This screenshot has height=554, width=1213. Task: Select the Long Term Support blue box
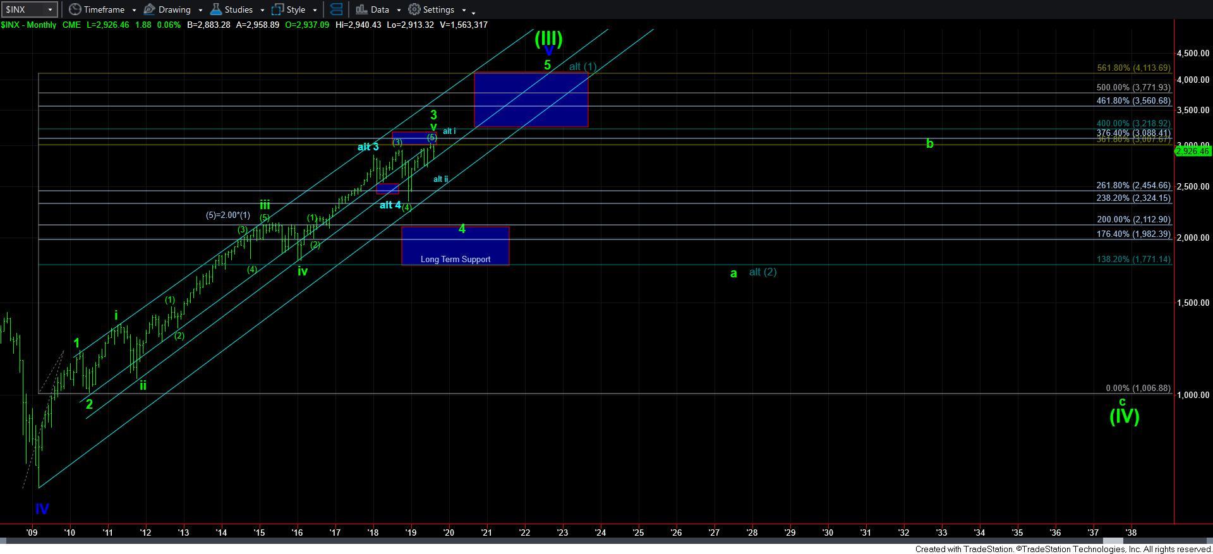point(455,246)
